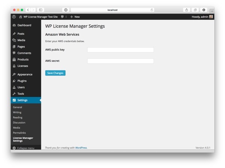Screen dimensions: 225x168
Task: Open the admin avatar thumbnail
Action: tap(211, 17)
